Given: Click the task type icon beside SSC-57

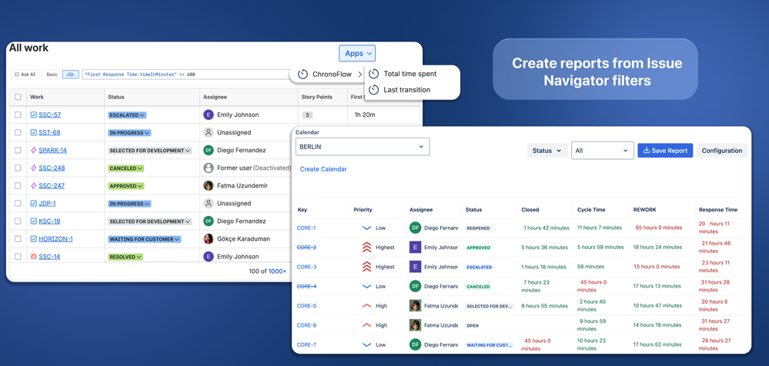Looking at the screenshot, I should [x=33, y=115].
